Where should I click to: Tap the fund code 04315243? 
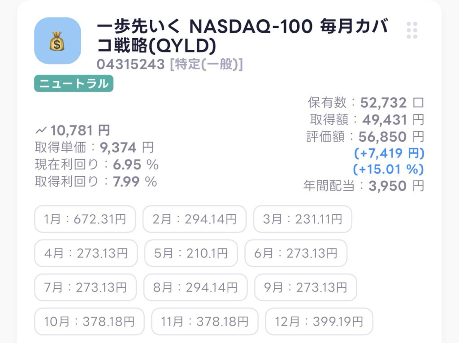tap(131, 65)
